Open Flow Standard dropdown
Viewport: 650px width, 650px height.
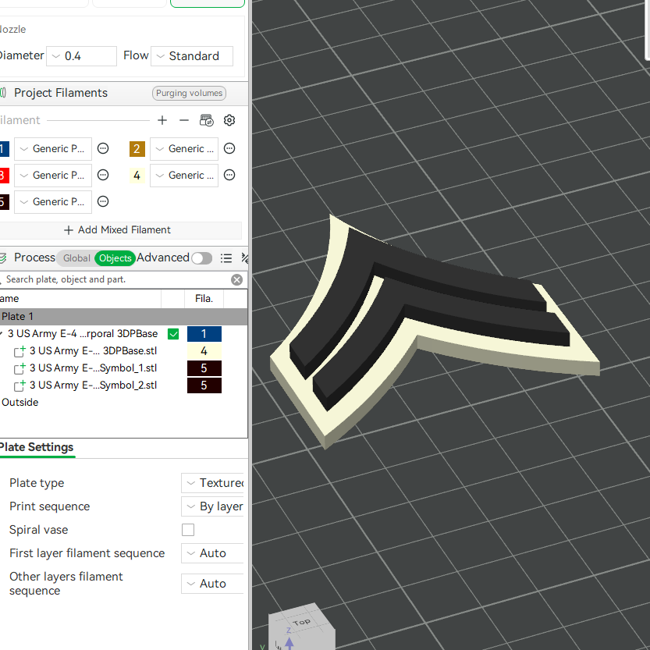(191, 56)
